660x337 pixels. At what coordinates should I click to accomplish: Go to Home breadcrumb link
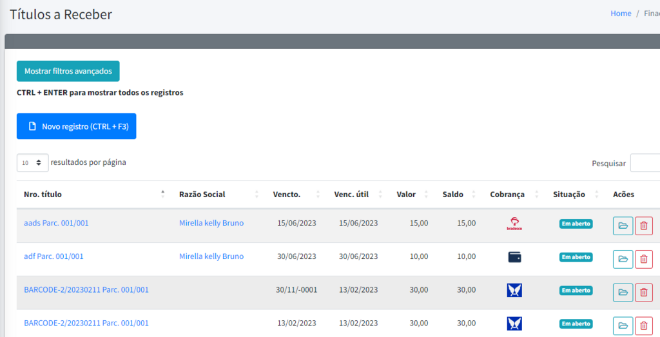621,14
